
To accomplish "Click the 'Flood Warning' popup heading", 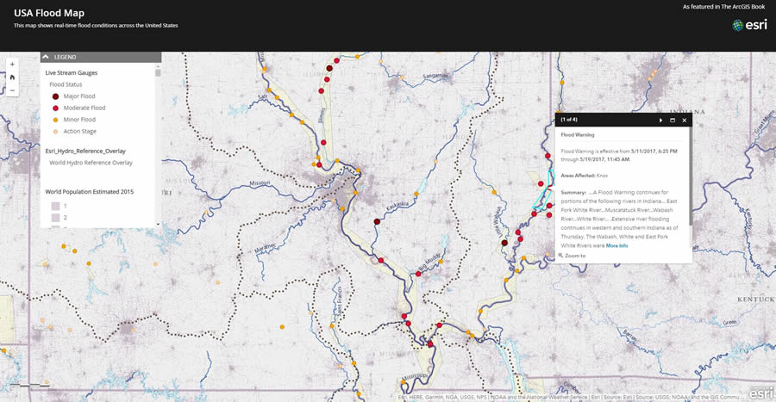I will pyautogui.click(x=578, y=134).
